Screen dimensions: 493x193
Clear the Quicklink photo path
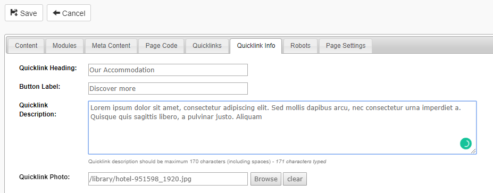tap(295, 179)
